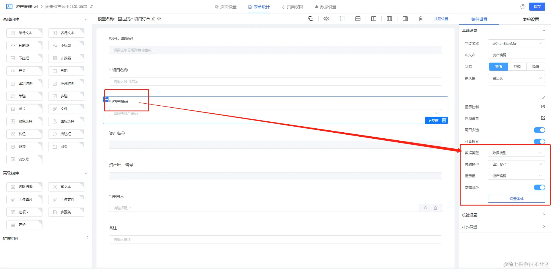551x269 pixels.
Task: Set the status to 只读
Action: pos(517,67)
